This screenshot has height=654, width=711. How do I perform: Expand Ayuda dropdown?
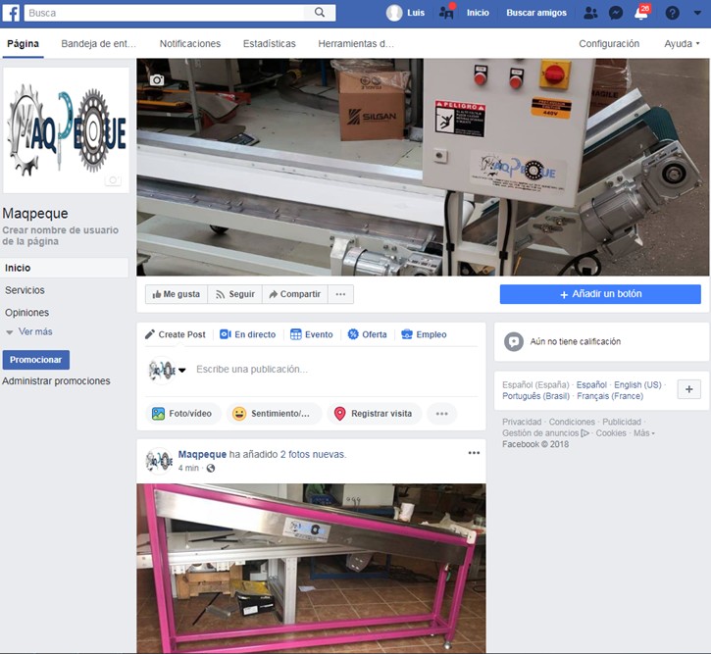682,44
